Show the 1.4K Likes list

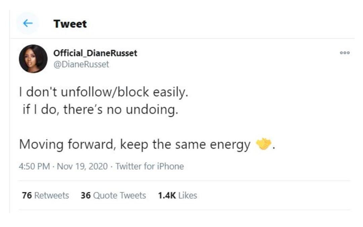click(177, 195)
